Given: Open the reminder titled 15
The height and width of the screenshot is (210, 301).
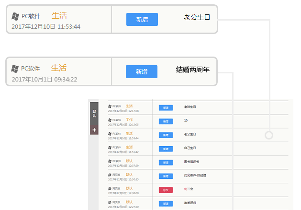Looking at the screenshot, I should [186, 120].
